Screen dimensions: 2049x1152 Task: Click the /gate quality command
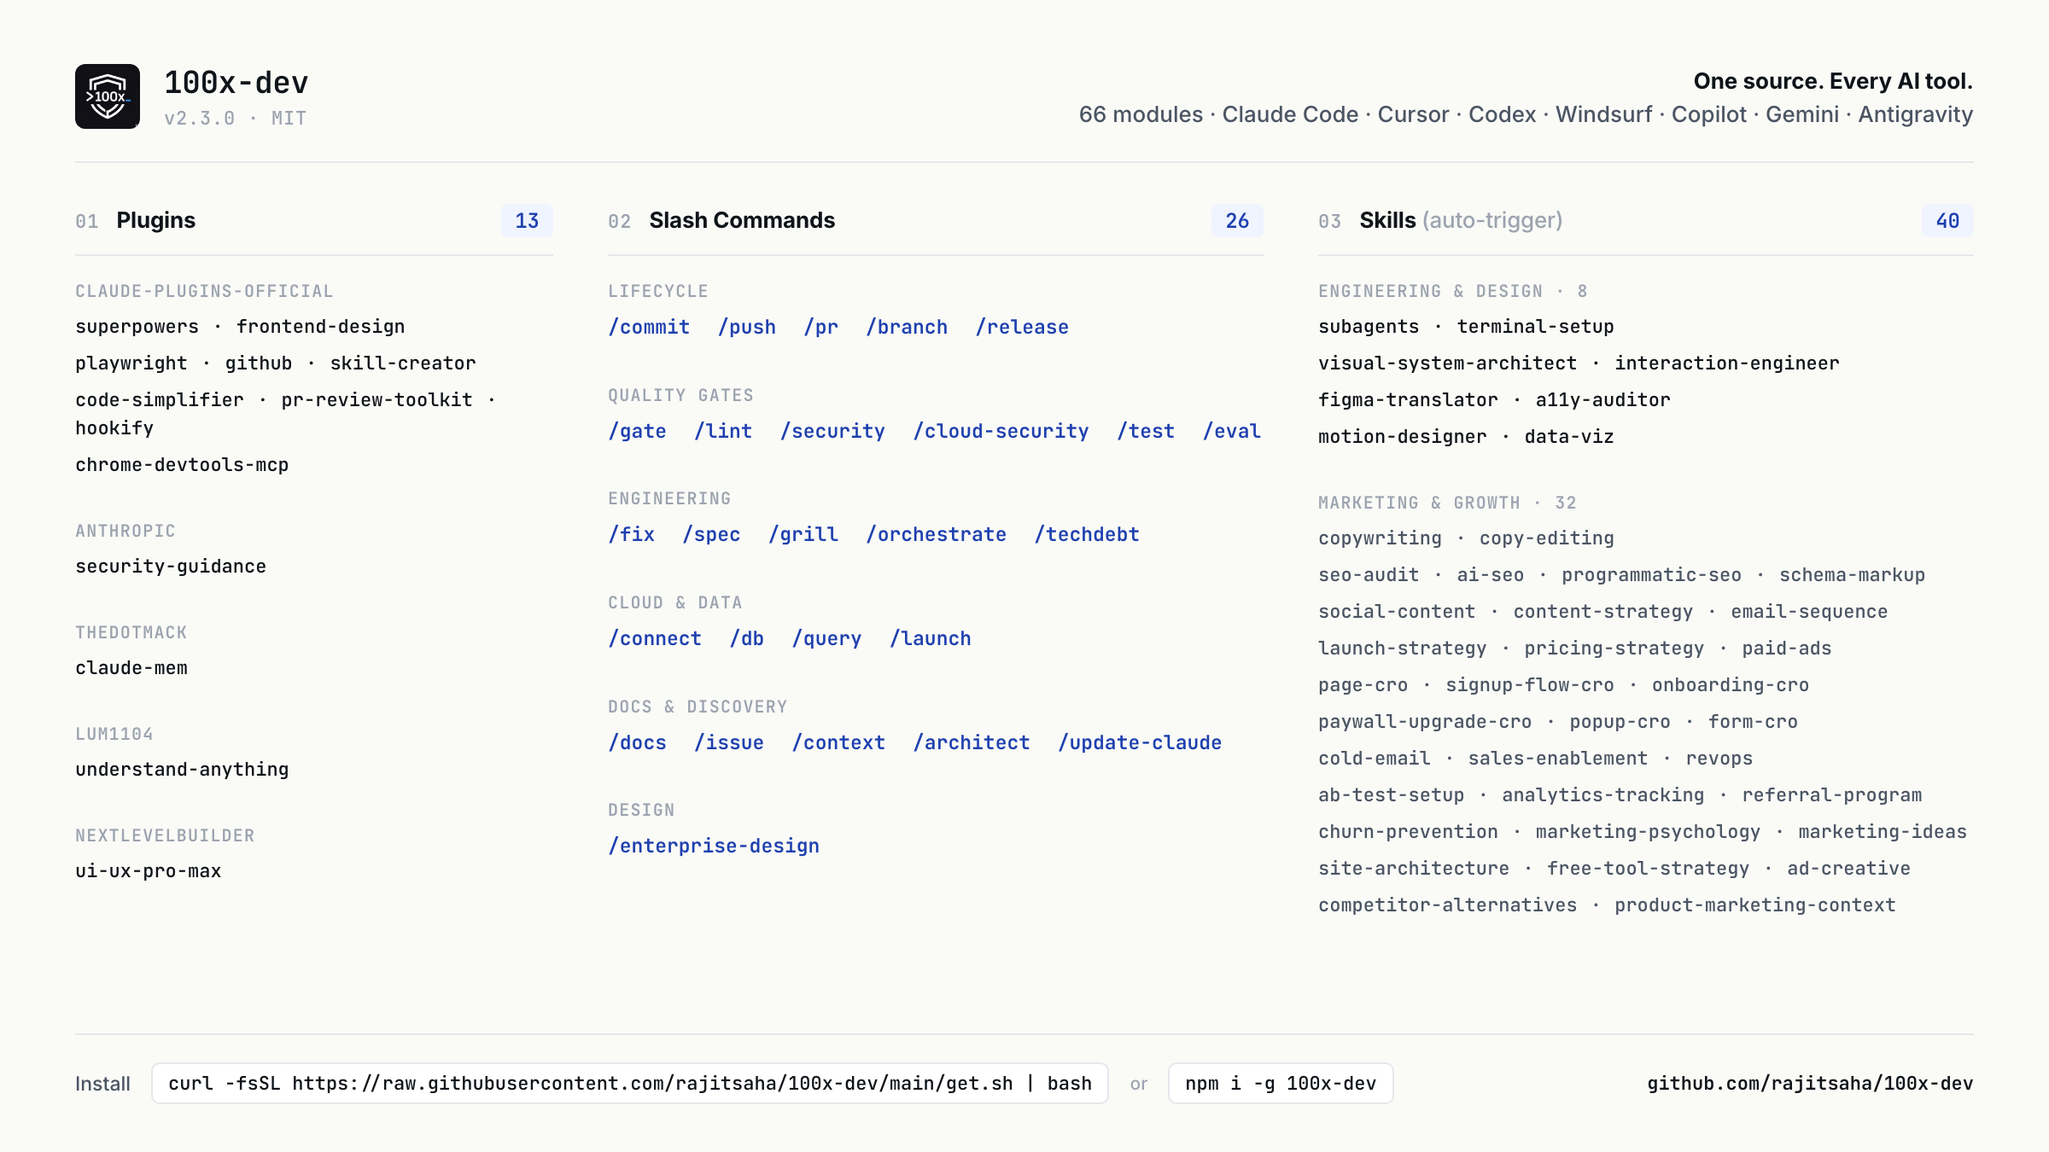click(x=637, y=431)
